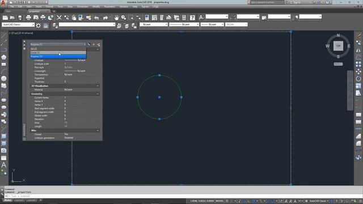Click the Redo arrow icon

[x=105, y=18]
